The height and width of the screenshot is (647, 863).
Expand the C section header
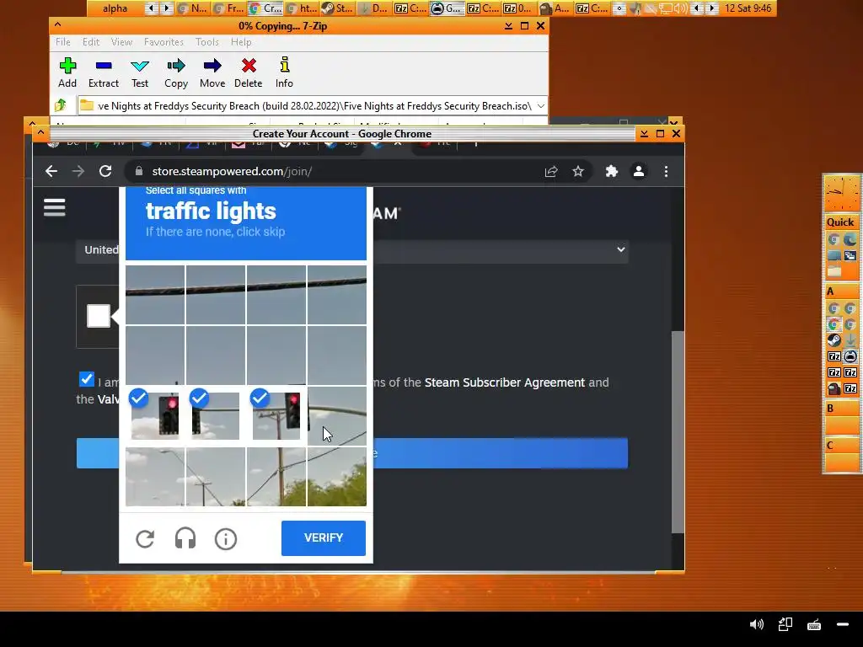[840, 446]
